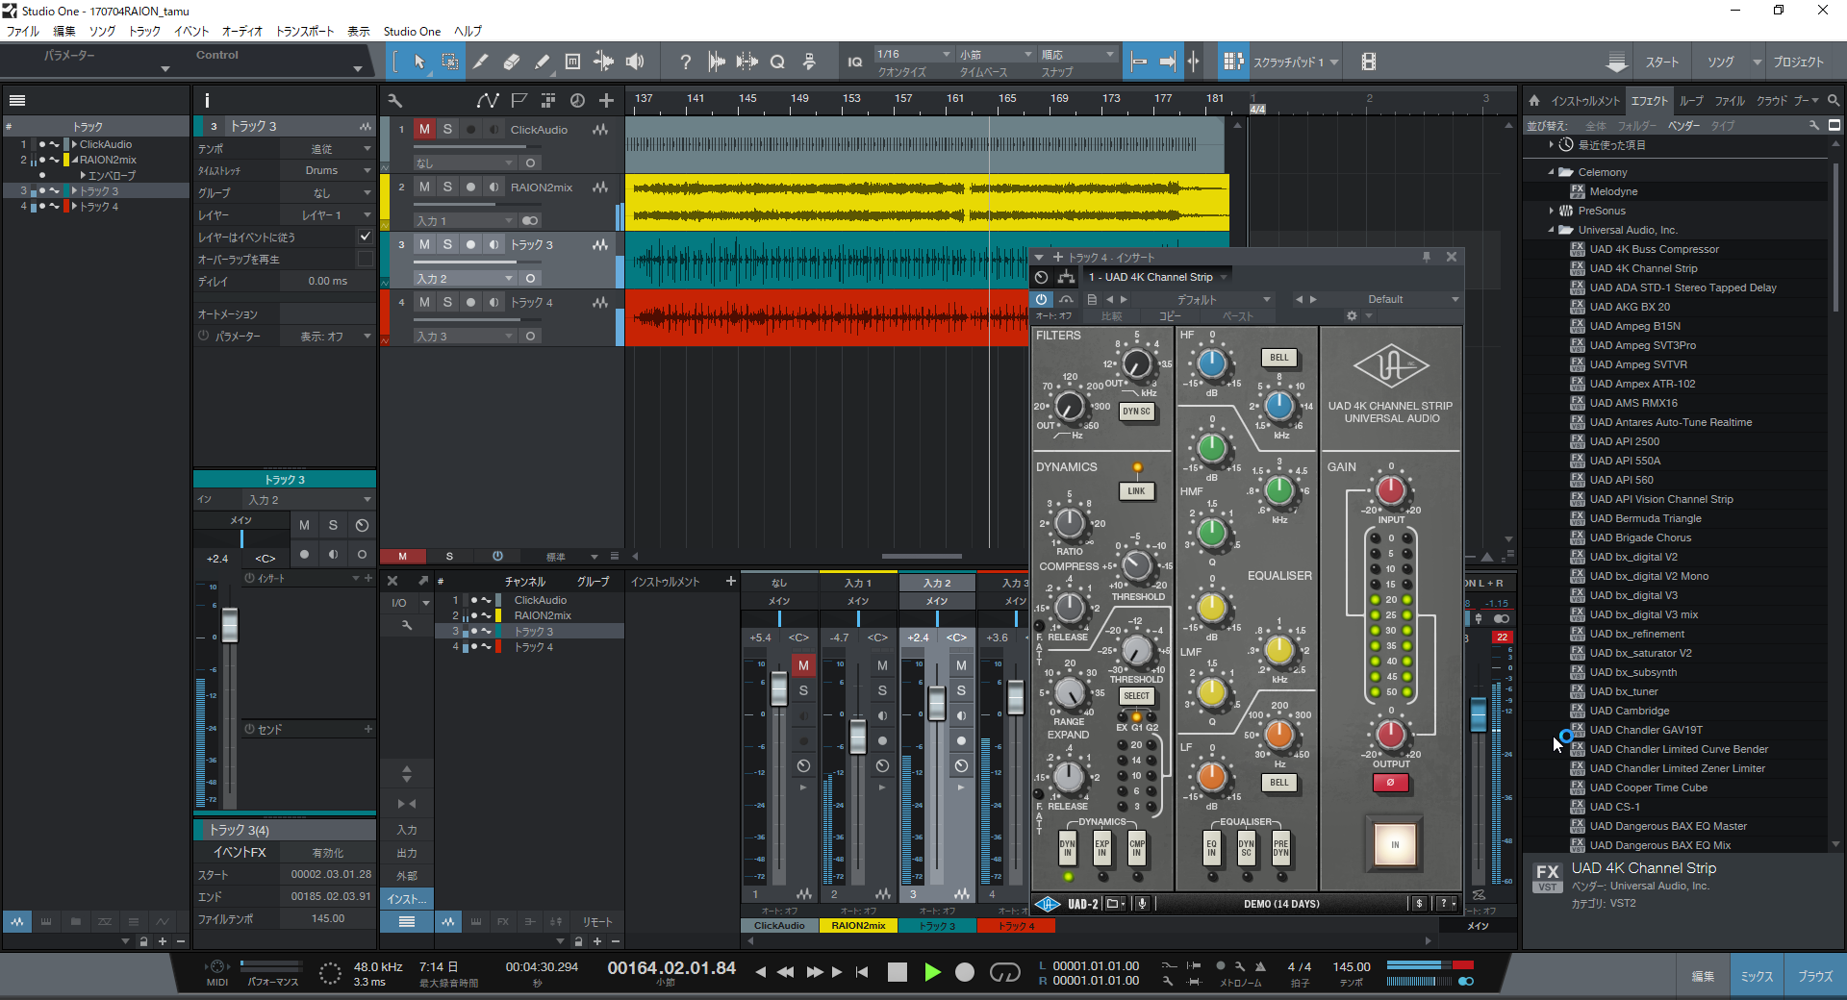Open the ファイル menu
This screenshot has width=1847, height=1000.
[23, 32]
